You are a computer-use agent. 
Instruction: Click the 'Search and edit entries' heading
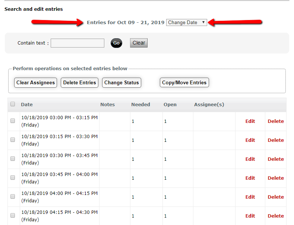[34, 9]
